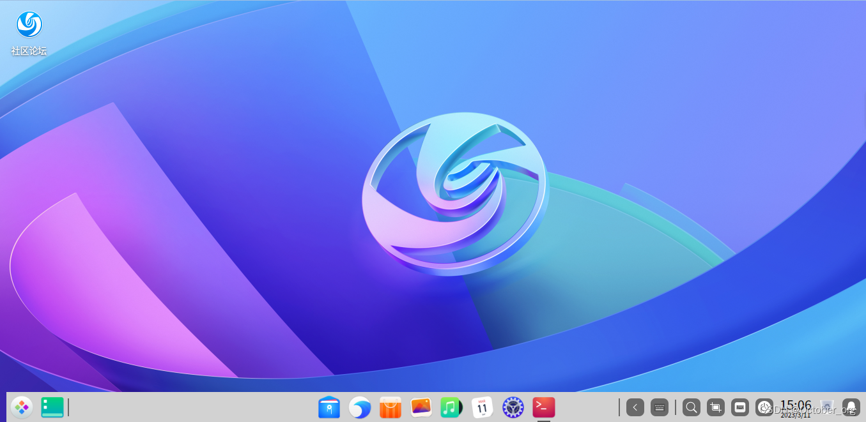
Task: Launch the Browser from the dock
Action: coord(360,407)
